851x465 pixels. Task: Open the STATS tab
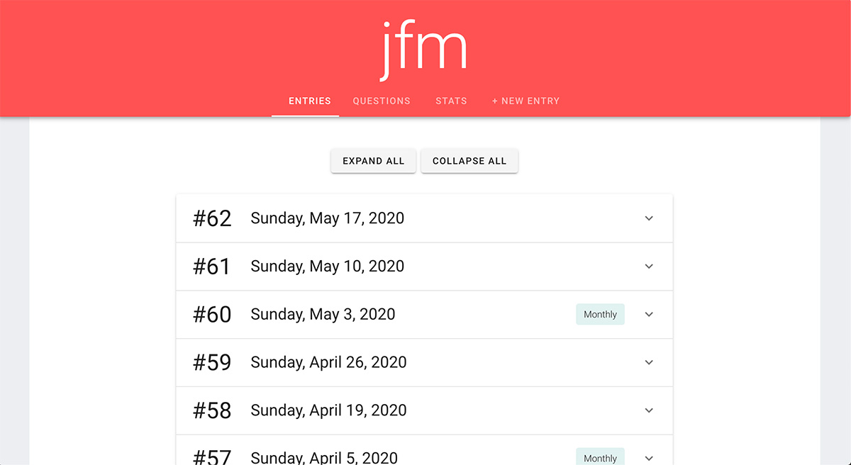[x=451, y=101]
